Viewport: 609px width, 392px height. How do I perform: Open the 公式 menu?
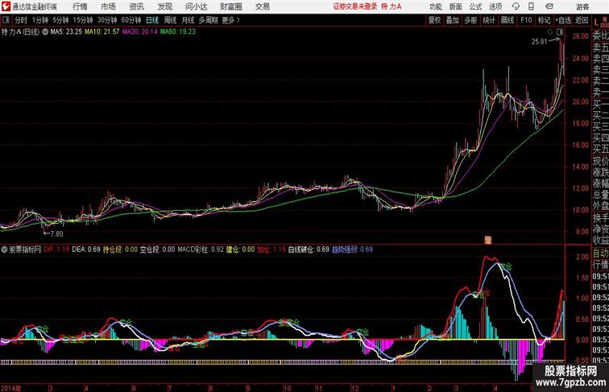[475, 6]
